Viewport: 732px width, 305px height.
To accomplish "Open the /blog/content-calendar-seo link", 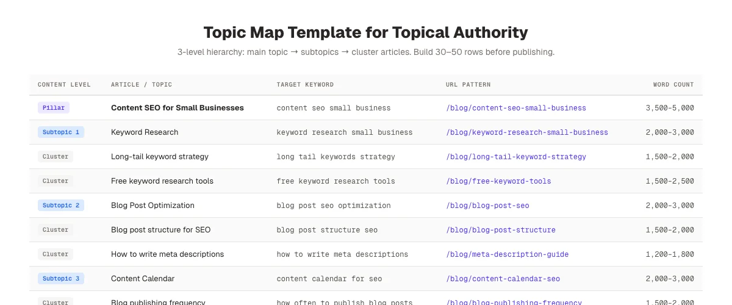I will pos(503,279).
